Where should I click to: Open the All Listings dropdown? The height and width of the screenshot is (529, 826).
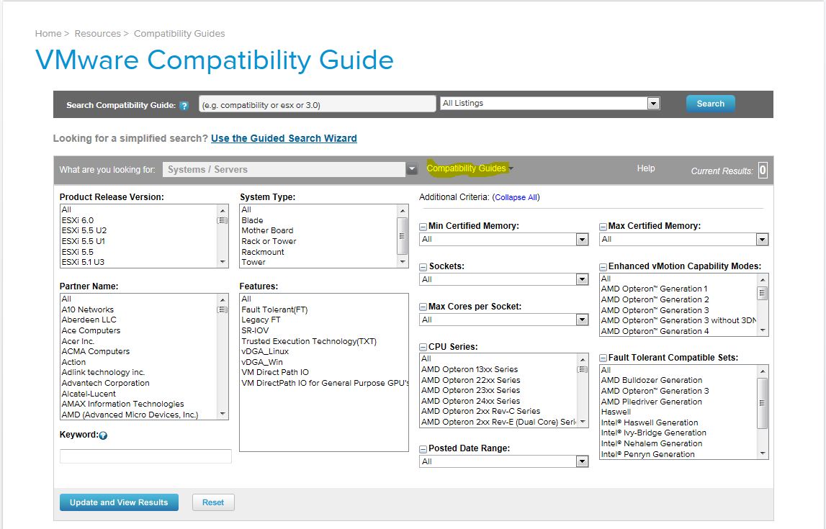click(x=652, y=103)
